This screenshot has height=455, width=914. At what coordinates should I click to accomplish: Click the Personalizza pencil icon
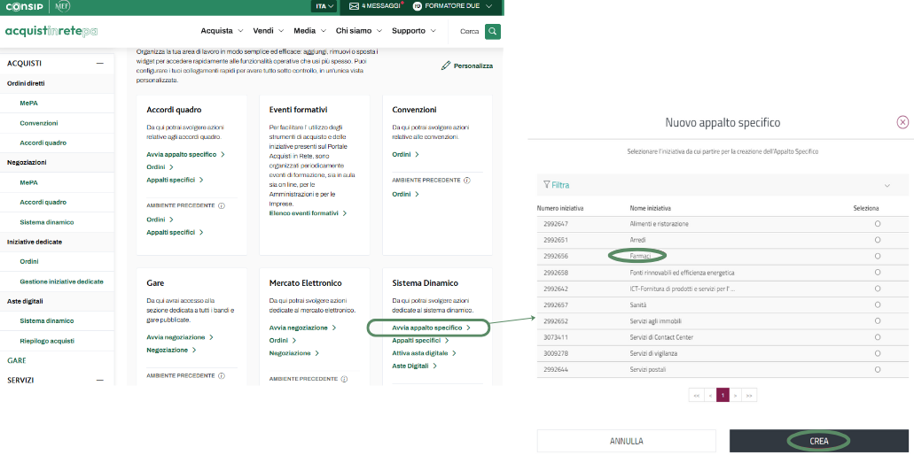click(446, 66)
